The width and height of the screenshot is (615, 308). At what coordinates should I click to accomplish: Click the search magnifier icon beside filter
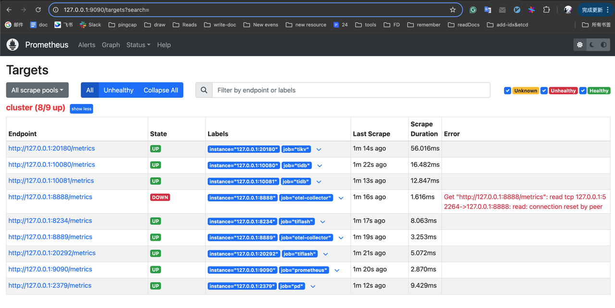coord(204,90)
